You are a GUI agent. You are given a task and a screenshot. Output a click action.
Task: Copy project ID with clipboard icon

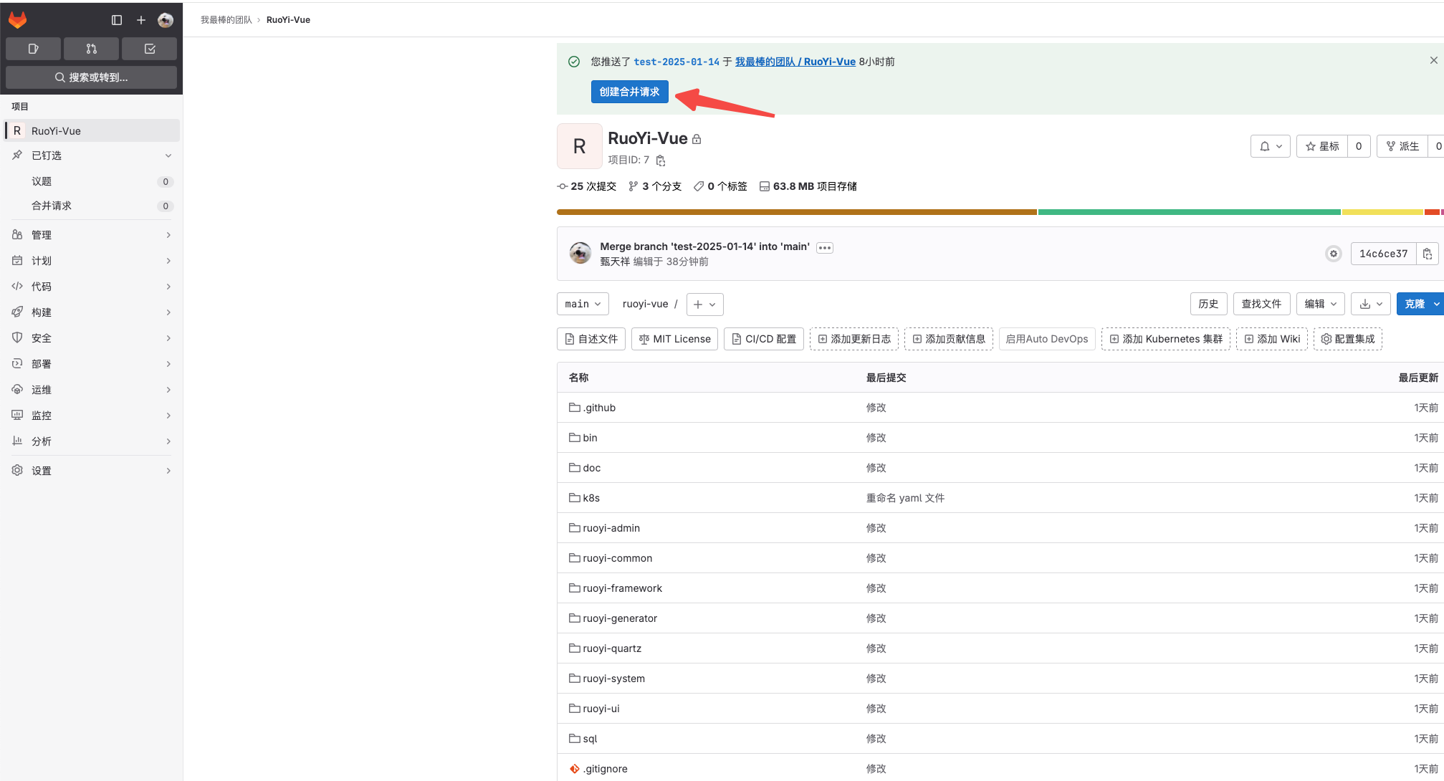pyautogui.click(x=661, y=160)
